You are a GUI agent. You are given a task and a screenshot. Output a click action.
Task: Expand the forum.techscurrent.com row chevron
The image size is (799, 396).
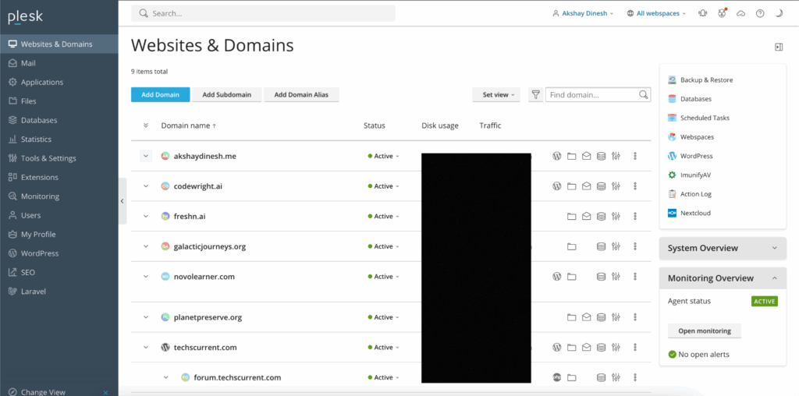click(x=165, y=377)
